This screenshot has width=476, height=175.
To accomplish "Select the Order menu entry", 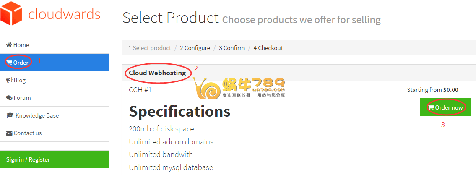I will [55, 63].
